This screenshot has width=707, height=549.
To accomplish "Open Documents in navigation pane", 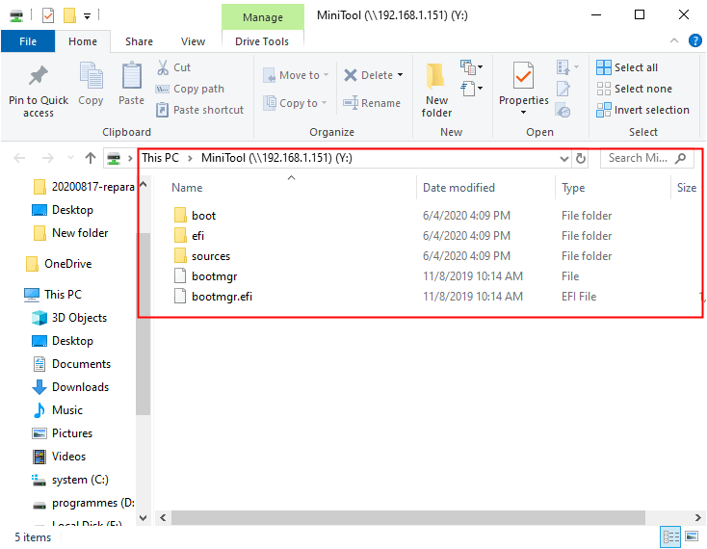I will (71, 364).
